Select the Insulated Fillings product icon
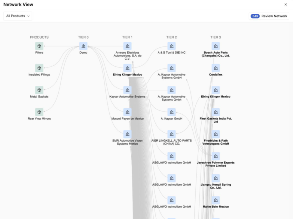Image resolution: width=293 pixels, height=219 pixels. (x=39, y=68)
